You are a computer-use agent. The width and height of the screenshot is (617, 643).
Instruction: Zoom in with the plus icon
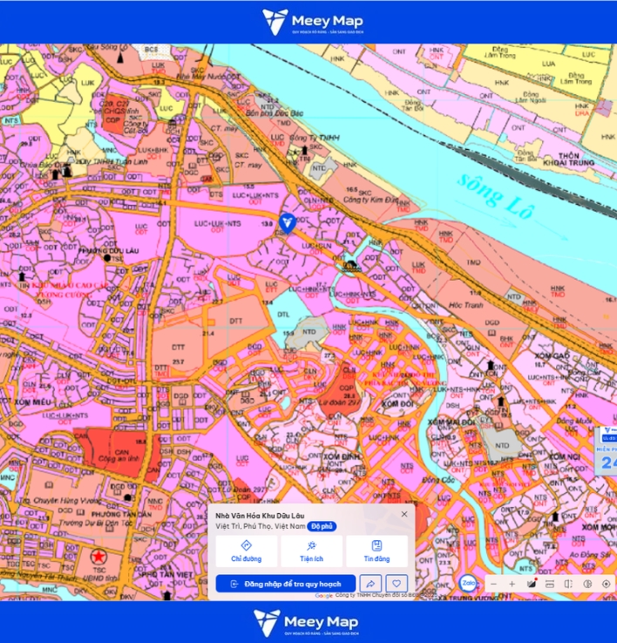coord(512,584)
